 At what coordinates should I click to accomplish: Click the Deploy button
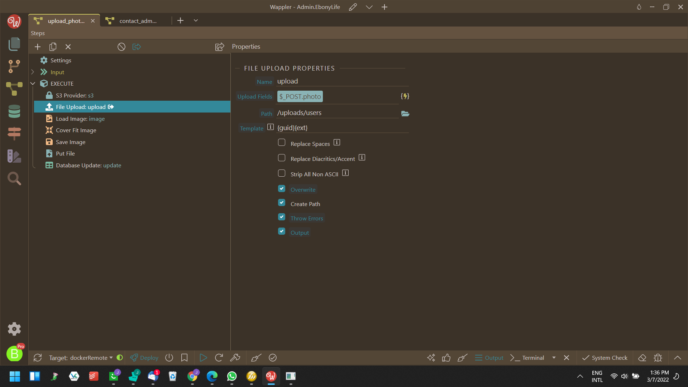point(144,358)
